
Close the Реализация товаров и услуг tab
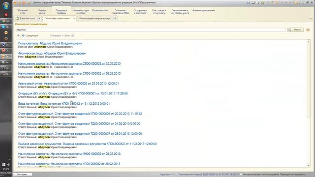coord(115,19)
